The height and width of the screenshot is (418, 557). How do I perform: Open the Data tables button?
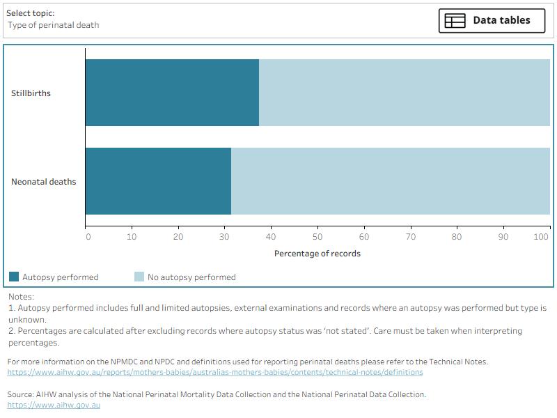point(492,21)
